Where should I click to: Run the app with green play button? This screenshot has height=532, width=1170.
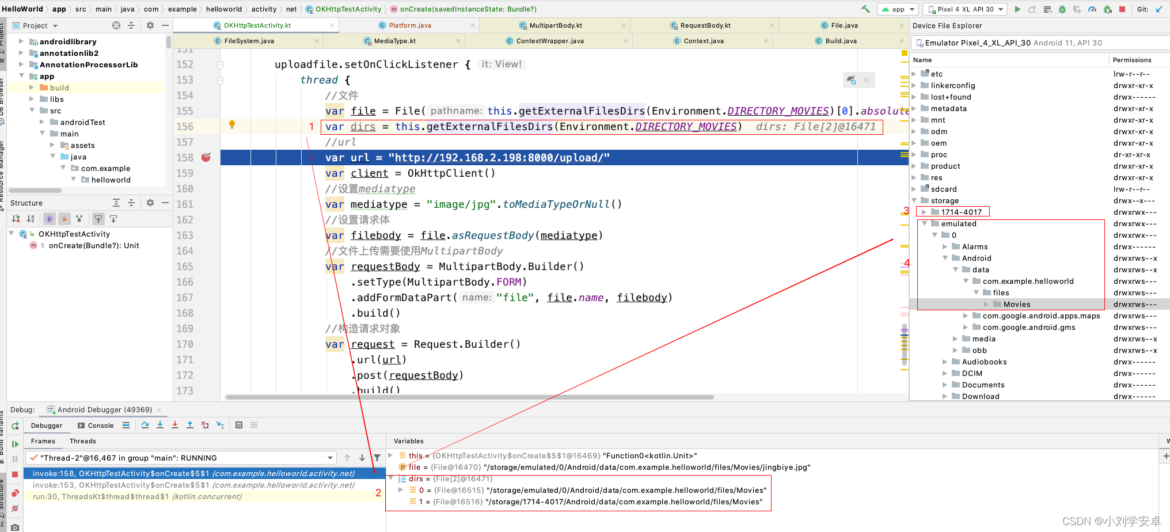pos(1017,9)
